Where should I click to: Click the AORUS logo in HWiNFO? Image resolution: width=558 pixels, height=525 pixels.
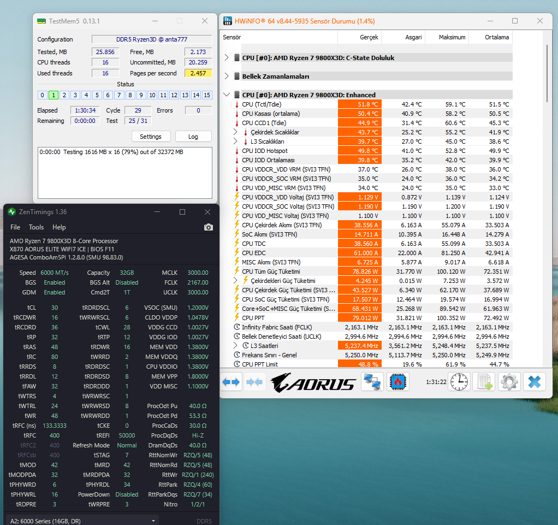[x=313, y=382]
